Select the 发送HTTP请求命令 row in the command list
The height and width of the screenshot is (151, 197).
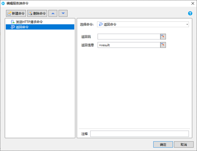[x=40, y=22]
